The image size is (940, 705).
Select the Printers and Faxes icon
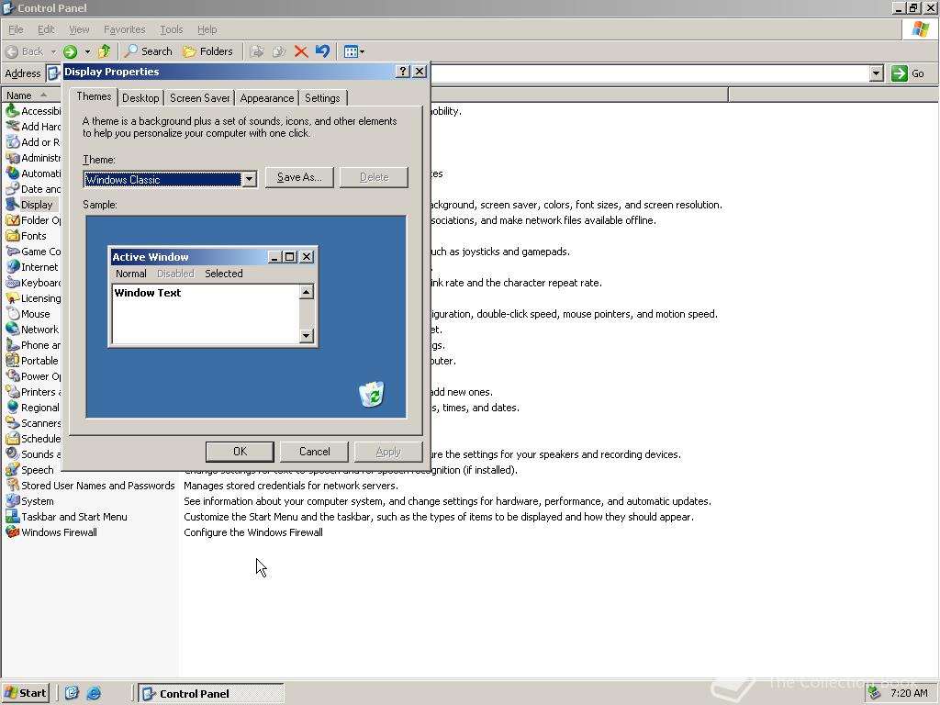coord(12,391)
